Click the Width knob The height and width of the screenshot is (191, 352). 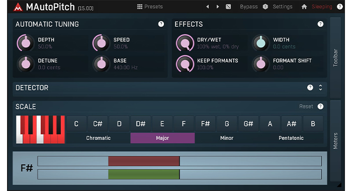point(260,43)
